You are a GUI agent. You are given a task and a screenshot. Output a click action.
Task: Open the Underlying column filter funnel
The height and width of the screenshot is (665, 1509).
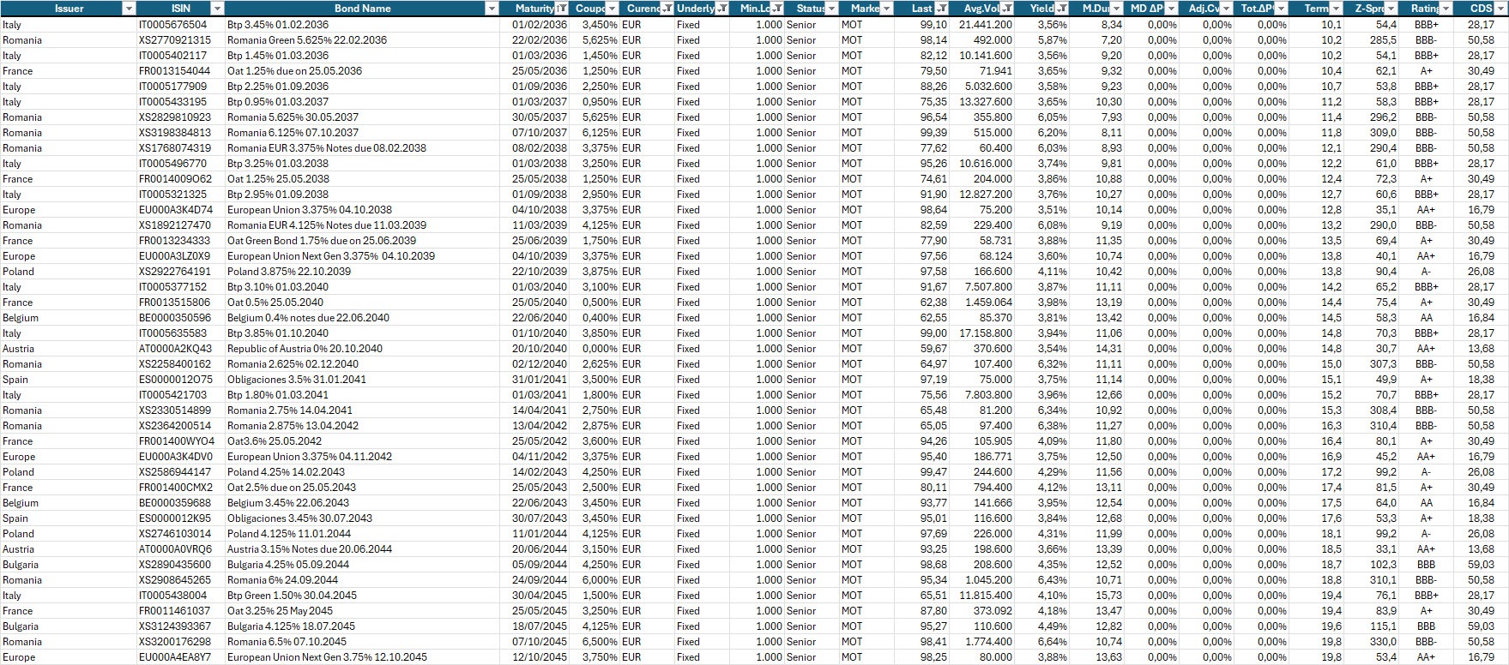tap(721, 9)
